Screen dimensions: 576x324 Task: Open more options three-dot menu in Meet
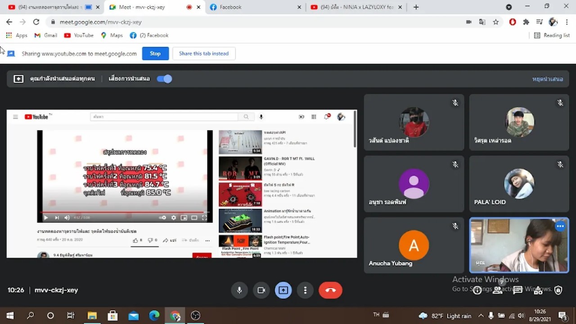(x=305, y=290)
